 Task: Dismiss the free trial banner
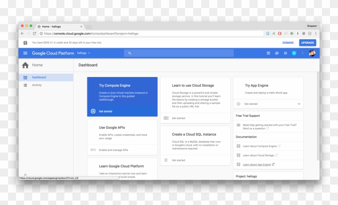pyautogui.click(x=288, y=43)
